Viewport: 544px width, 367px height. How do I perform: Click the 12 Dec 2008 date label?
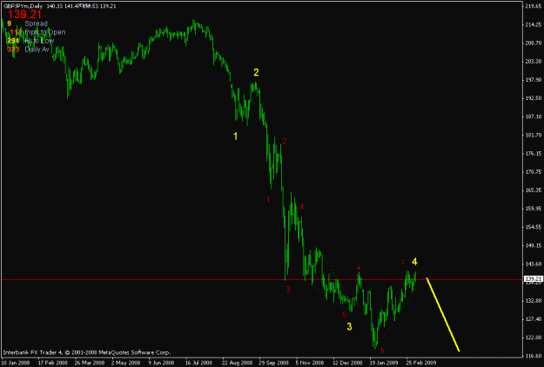[348, 363]
